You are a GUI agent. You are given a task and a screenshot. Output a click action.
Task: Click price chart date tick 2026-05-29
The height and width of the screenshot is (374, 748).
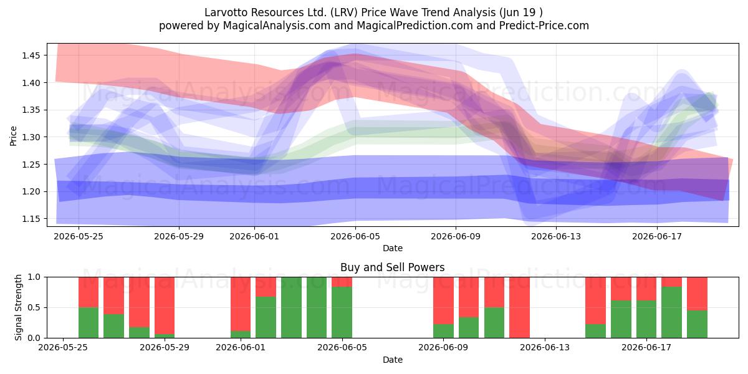(x=179, y=236)
